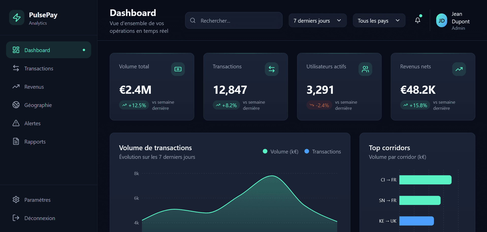This screenshot has height=232, width=487.
Task: Click the Transactions arrows icon in sidebar
Action: [x=16, y=68]
